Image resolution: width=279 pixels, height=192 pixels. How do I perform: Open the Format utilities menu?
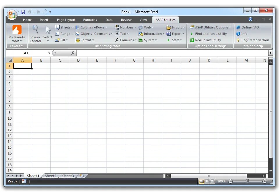[x=85, y=40]
